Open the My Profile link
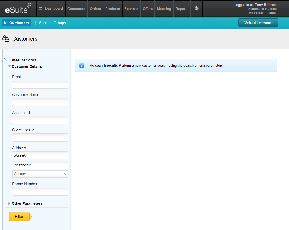The width and height of the screenshot is (289, 230). (256, 13)
